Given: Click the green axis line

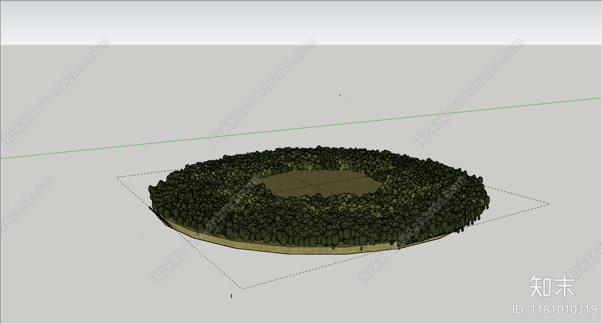Looking at the screenshot, I should (301, 128).
